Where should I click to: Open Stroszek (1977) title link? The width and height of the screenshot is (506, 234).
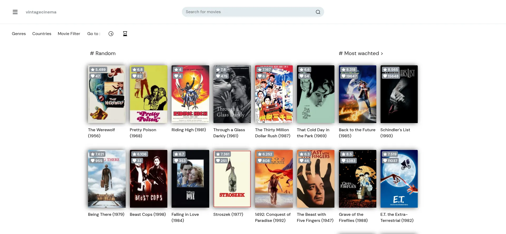[x=228, y=214]
